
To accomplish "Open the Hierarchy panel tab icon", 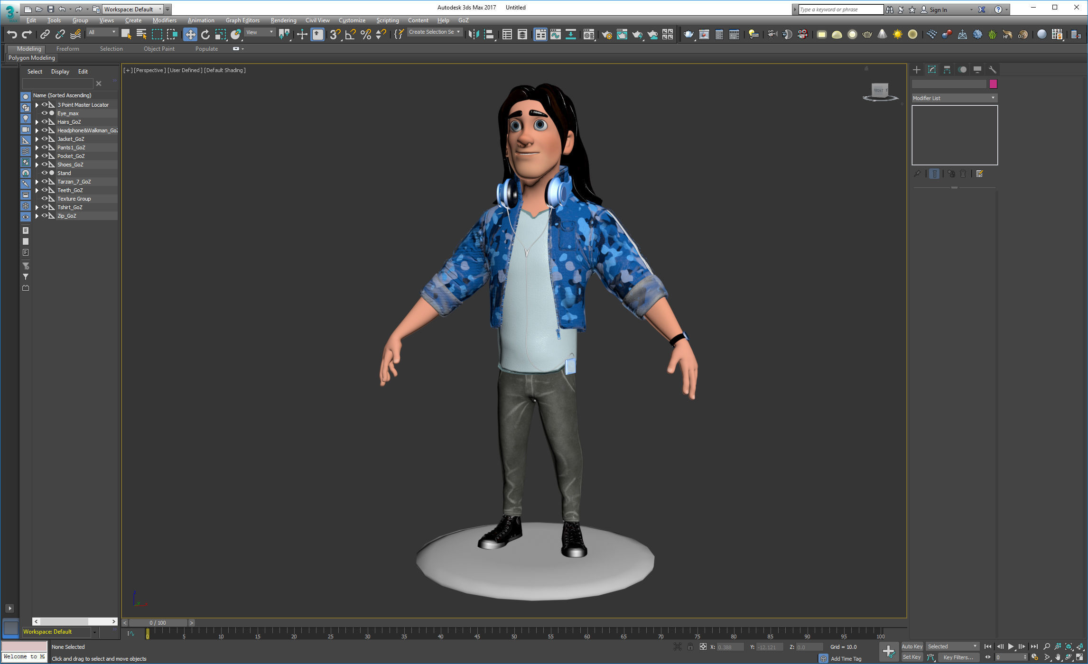I will click(947, 70).
